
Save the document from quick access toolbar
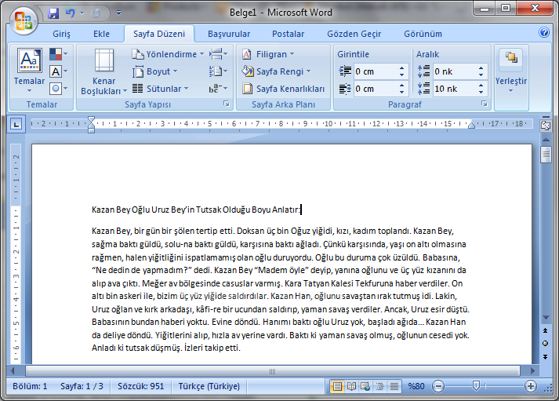click(x=53, y=13)
